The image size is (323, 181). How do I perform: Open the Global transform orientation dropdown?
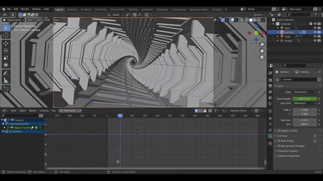pyautogui.click(x=116, y=15)
